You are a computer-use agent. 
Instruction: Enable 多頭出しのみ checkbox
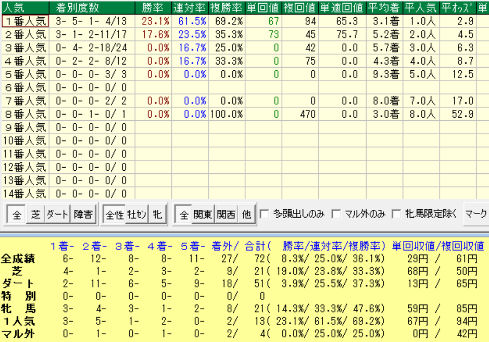tap(265, 214)
